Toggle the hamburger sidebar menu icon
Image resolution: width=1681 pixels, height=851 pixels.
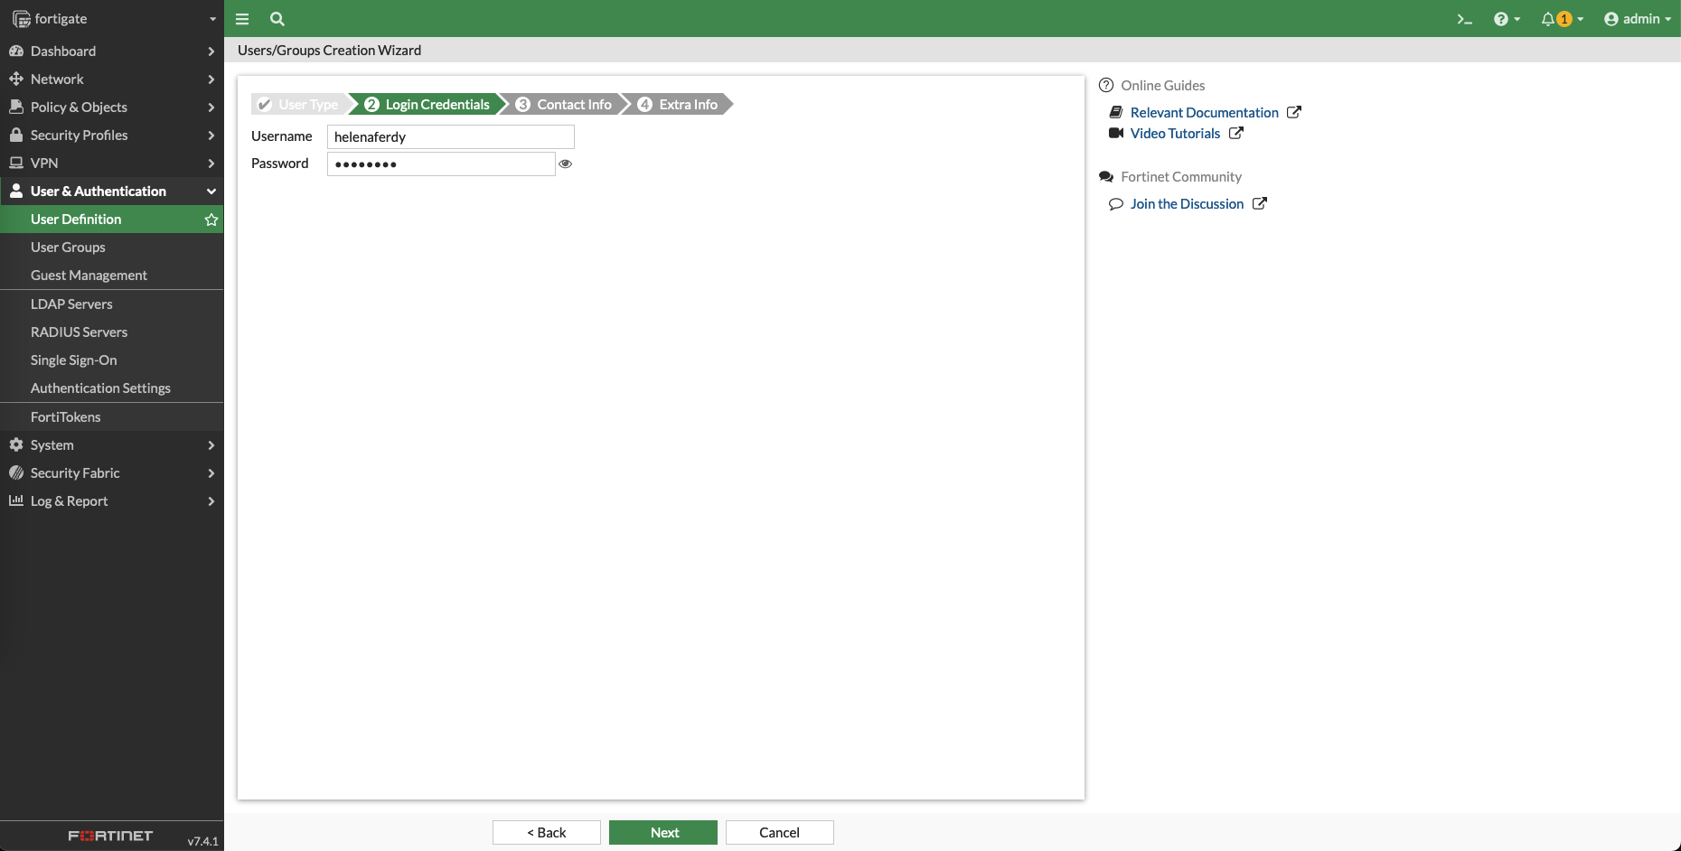(242, 19)
